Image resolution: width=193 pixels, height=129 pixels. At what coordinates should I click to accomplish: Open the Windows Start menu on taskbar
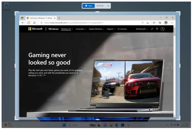64,125
